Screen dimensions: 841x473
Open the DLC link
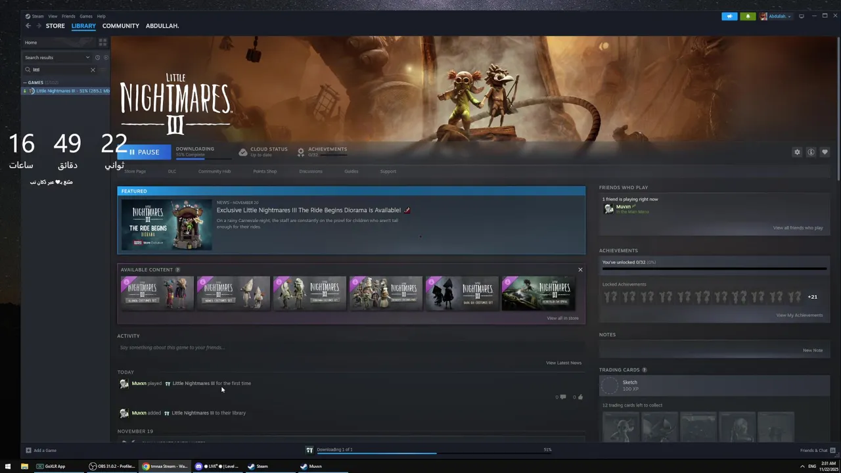pyautogui.click(x=172, y=171)
